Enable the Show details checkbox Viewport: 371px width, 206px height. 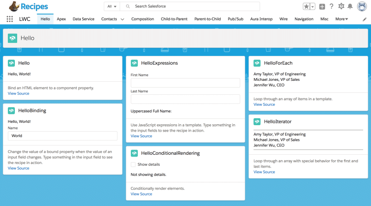[x=133, y=164]
